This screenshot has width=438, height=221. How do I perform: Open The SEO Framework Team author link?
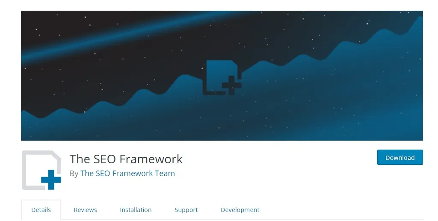point(127,173)
